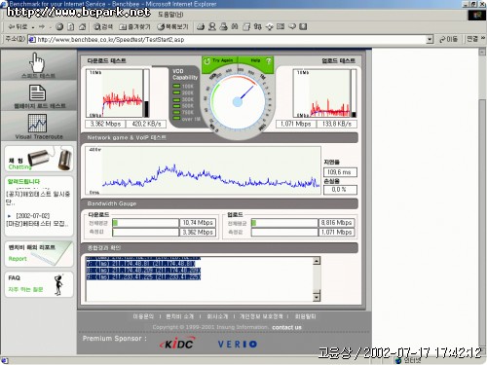This screenshot has width=487, height=365.
Task: Open the Help menu in menu bar
Action: [x=170, y=15]
